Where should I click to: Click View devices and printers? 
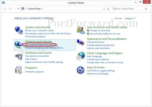coord(37,56)
